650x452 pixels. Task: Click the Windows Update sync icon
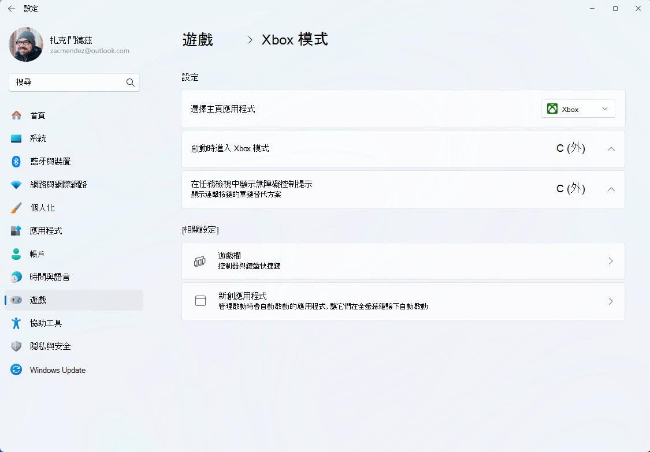[16, 369]
